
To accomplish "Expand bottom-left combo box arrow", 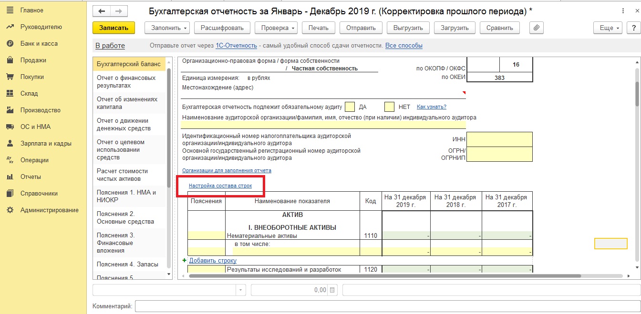I will [241, 290].
